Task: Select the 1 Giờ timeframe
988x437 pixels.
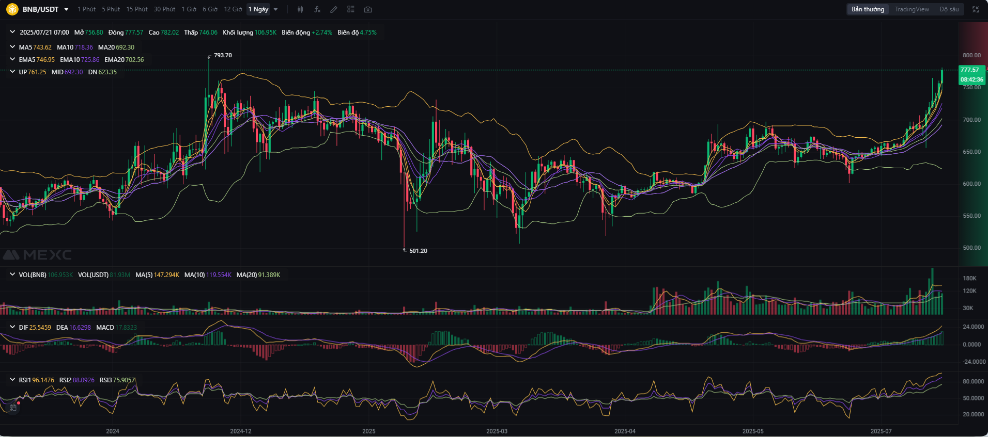Action: pos(189,9)
